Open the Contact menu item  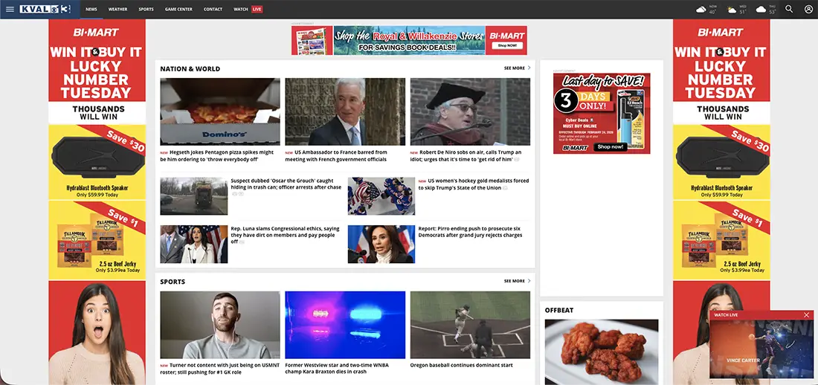(x=213, y=10)
